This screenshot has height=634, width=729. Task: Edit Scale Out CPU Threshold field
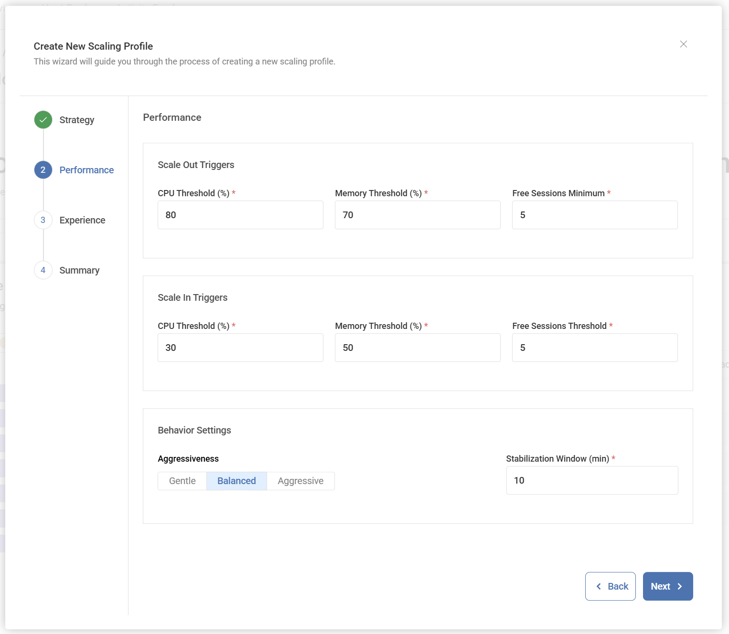point(240,215)
